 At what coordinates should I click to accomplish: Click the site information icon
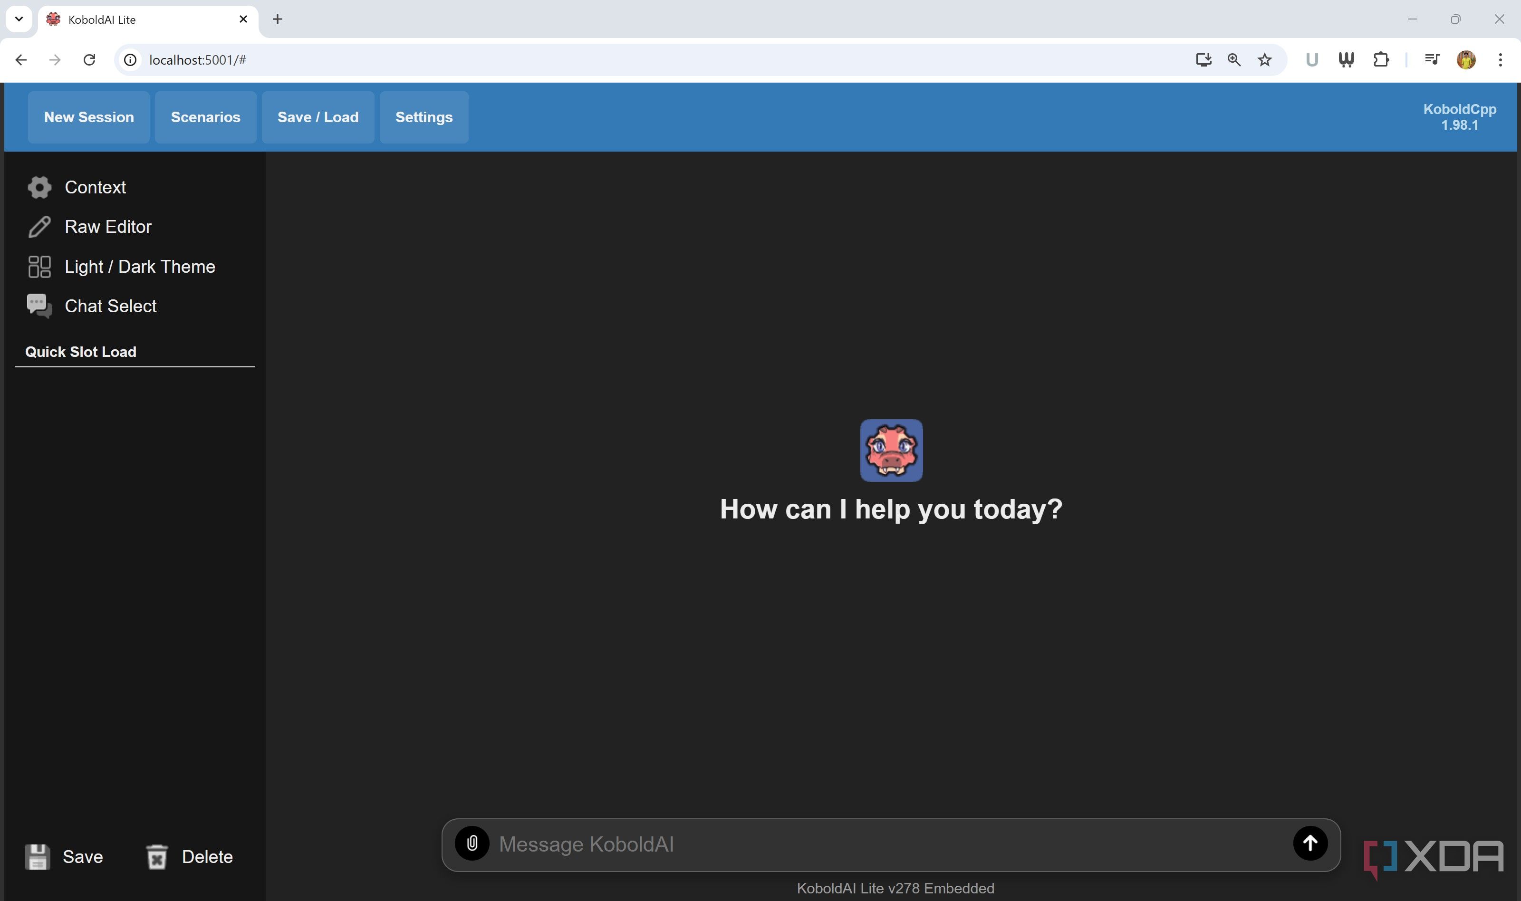pos(130,59)
